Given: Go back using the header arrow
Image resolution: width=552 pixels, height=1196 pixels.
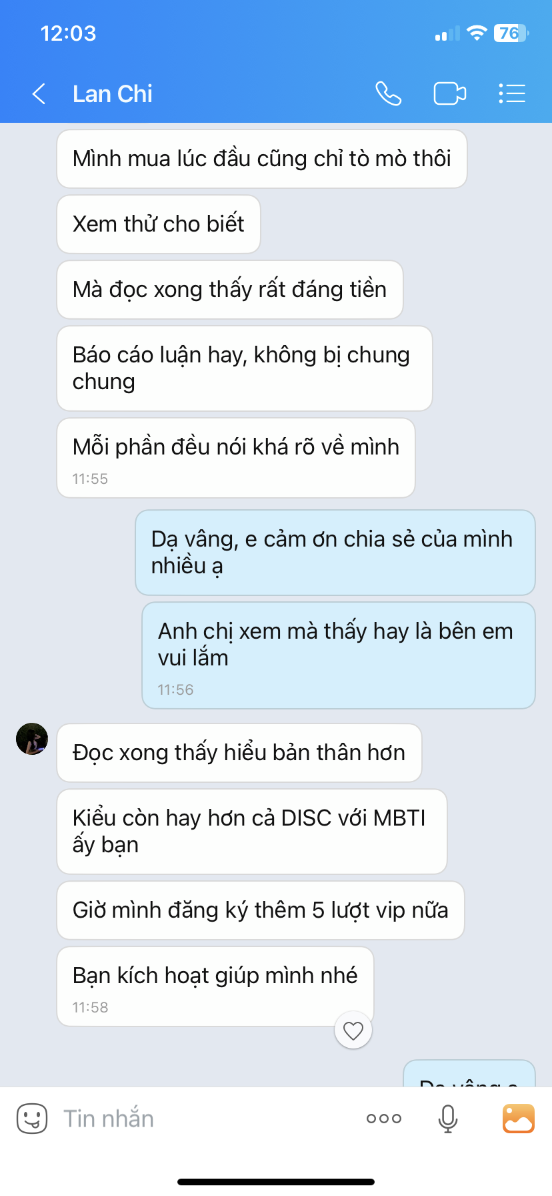Looking at the screenshot, I should [x=39, y=94].
